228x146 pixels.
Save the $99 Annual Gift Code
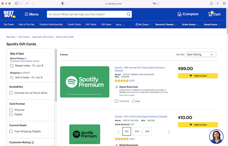click(136, 101)
